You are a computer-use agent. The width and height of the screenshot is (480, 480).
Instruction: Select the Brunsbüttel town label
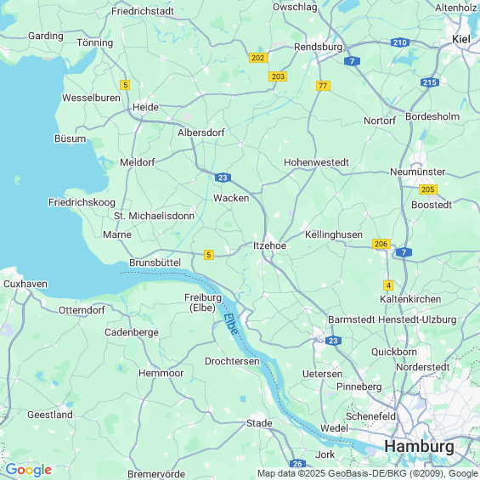click(x=155, y=263)
